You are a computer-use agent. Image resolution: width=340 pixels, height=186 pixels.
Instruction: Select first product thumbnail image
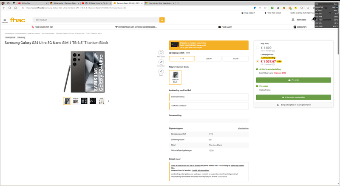(x=67, y=101)
